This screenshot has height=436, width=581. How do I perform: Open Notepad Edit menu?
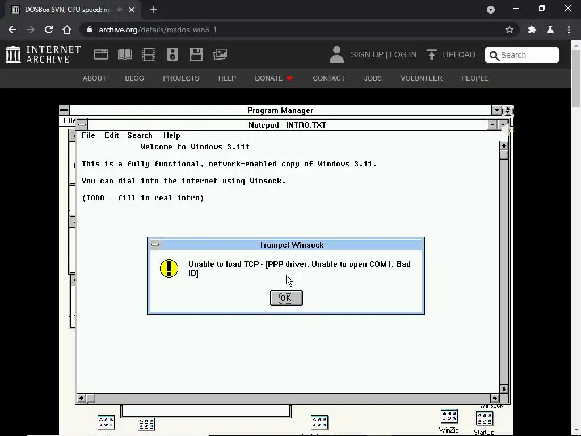click(112, 135)
